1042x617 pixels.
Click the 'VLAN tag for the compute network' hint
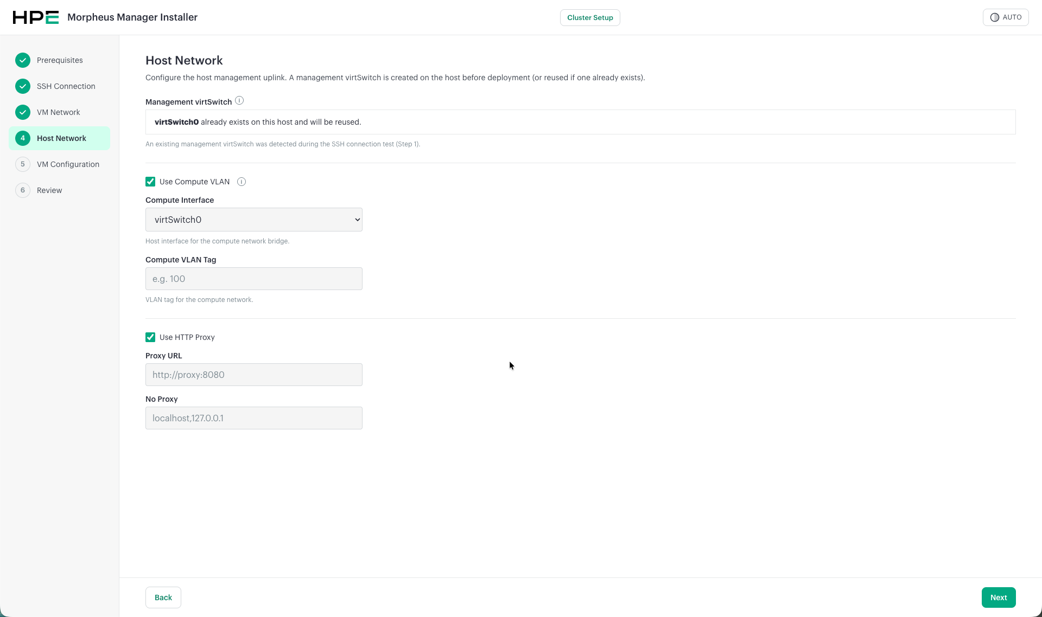[199, 300]
